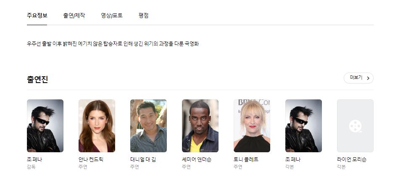Open the 영상/포토 tab
Image resolution: width=403 pixels, height=177 pixels.
[x=111, y=16]
